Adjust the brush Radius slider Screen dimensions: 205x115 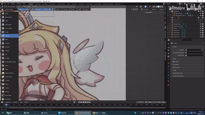pyautogui.click(x=24, y=9)
